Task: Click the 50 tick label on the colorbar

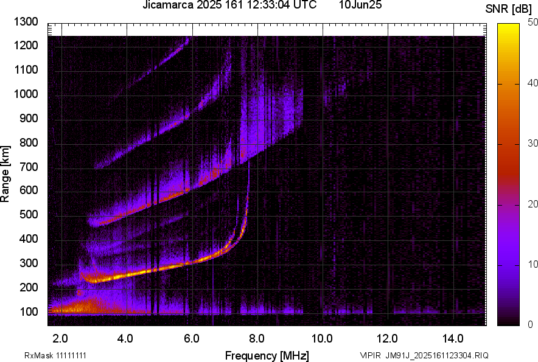Action: pyautogui.click(x=533, y=23)
